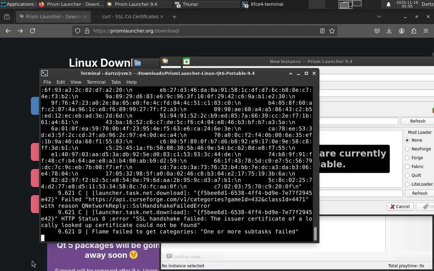Open the terminal Edit menu
The width and height of the screenshot is (434, 271).
point(61,82)
